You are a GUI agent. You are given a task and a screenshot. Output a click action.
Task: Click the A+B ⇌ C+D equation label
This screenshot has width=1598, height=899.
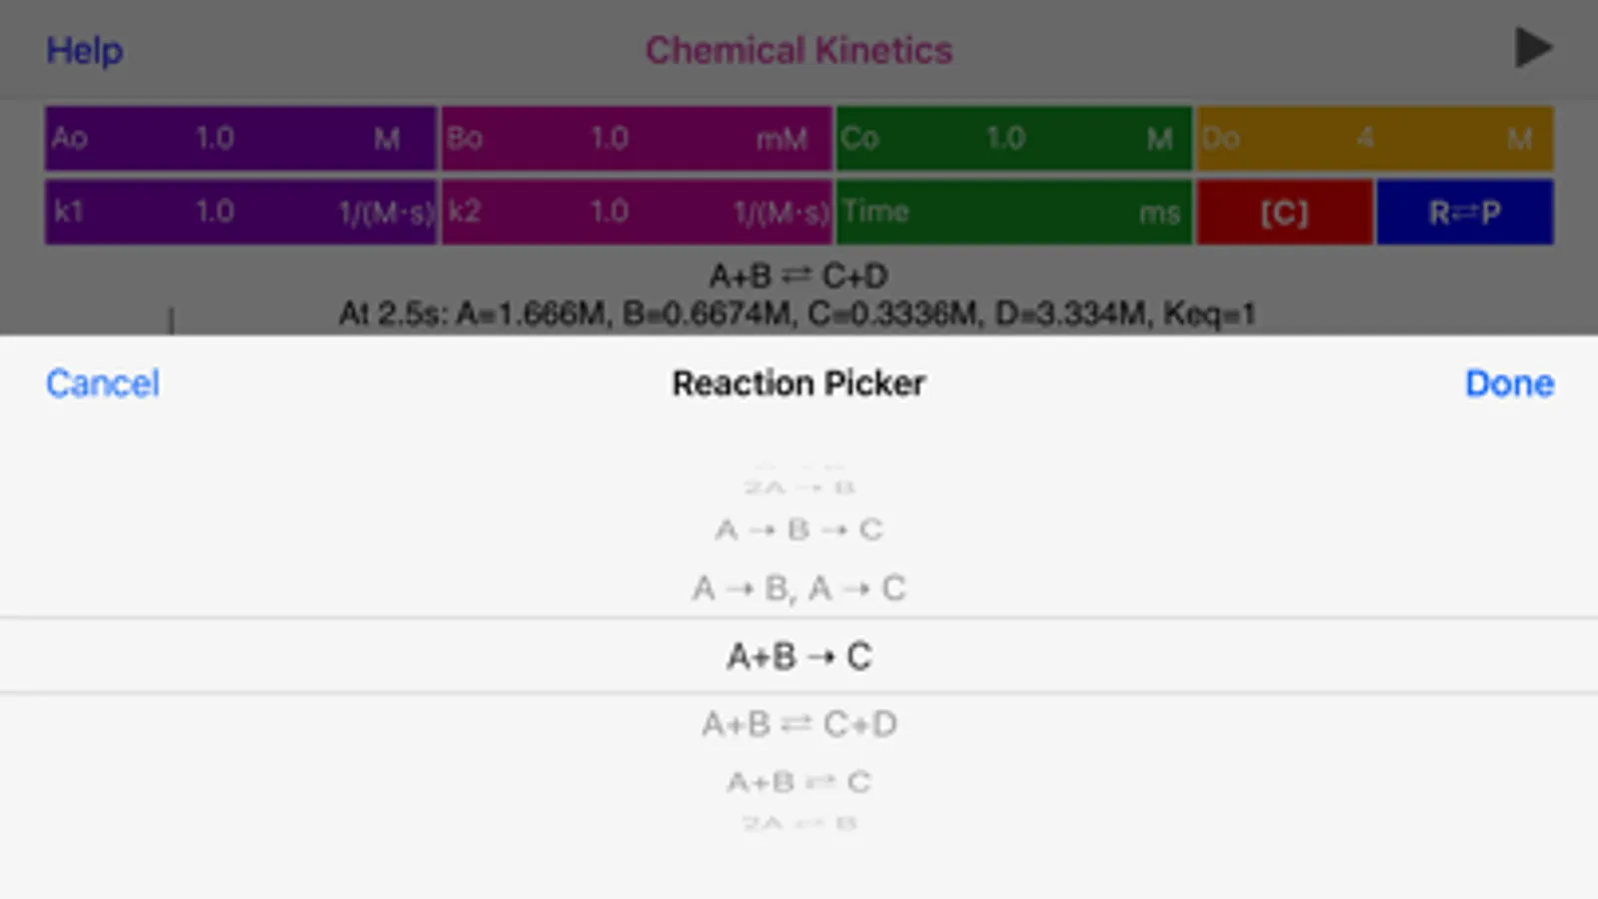point(799,276)
